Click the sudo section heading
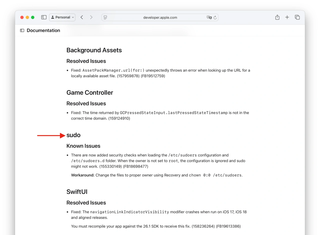 [x=73, y=135]
